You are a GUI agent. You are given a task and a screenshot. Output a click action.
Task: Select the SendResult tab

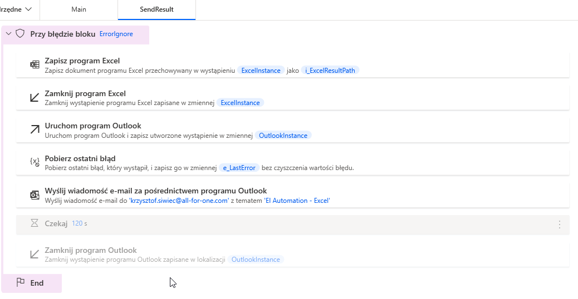tap(156, 9)
